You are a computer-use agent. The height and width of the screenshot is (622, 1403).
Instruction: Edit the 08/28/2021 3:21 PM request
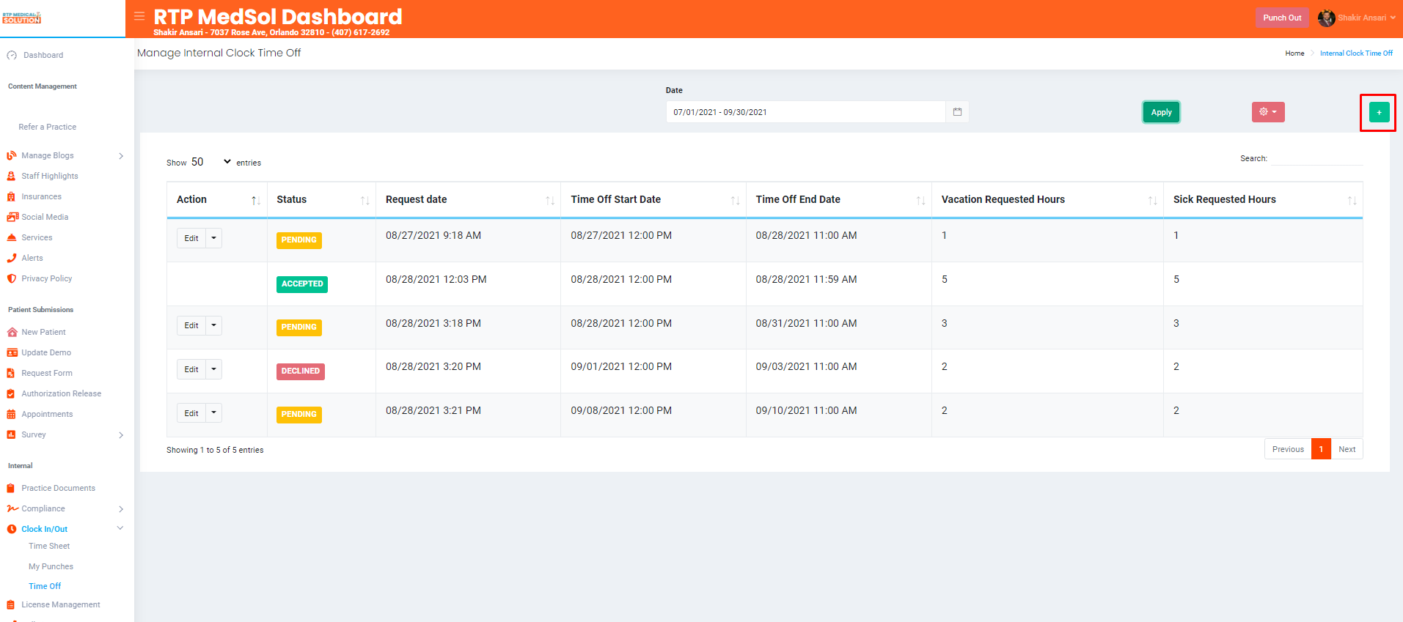(191, 413)
